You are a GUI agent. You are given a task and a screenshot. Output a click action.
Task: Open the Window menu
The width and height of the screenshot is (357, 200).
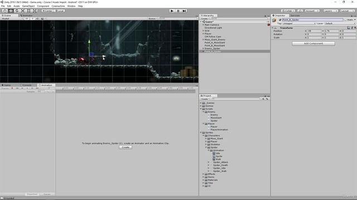pyautogui.click(x=71, y=6)
